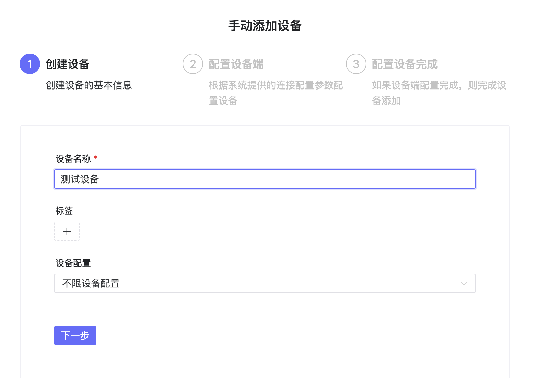Click the red required asterisk mark
Screen dimensions: 536x378
click(x=95, y=158)
